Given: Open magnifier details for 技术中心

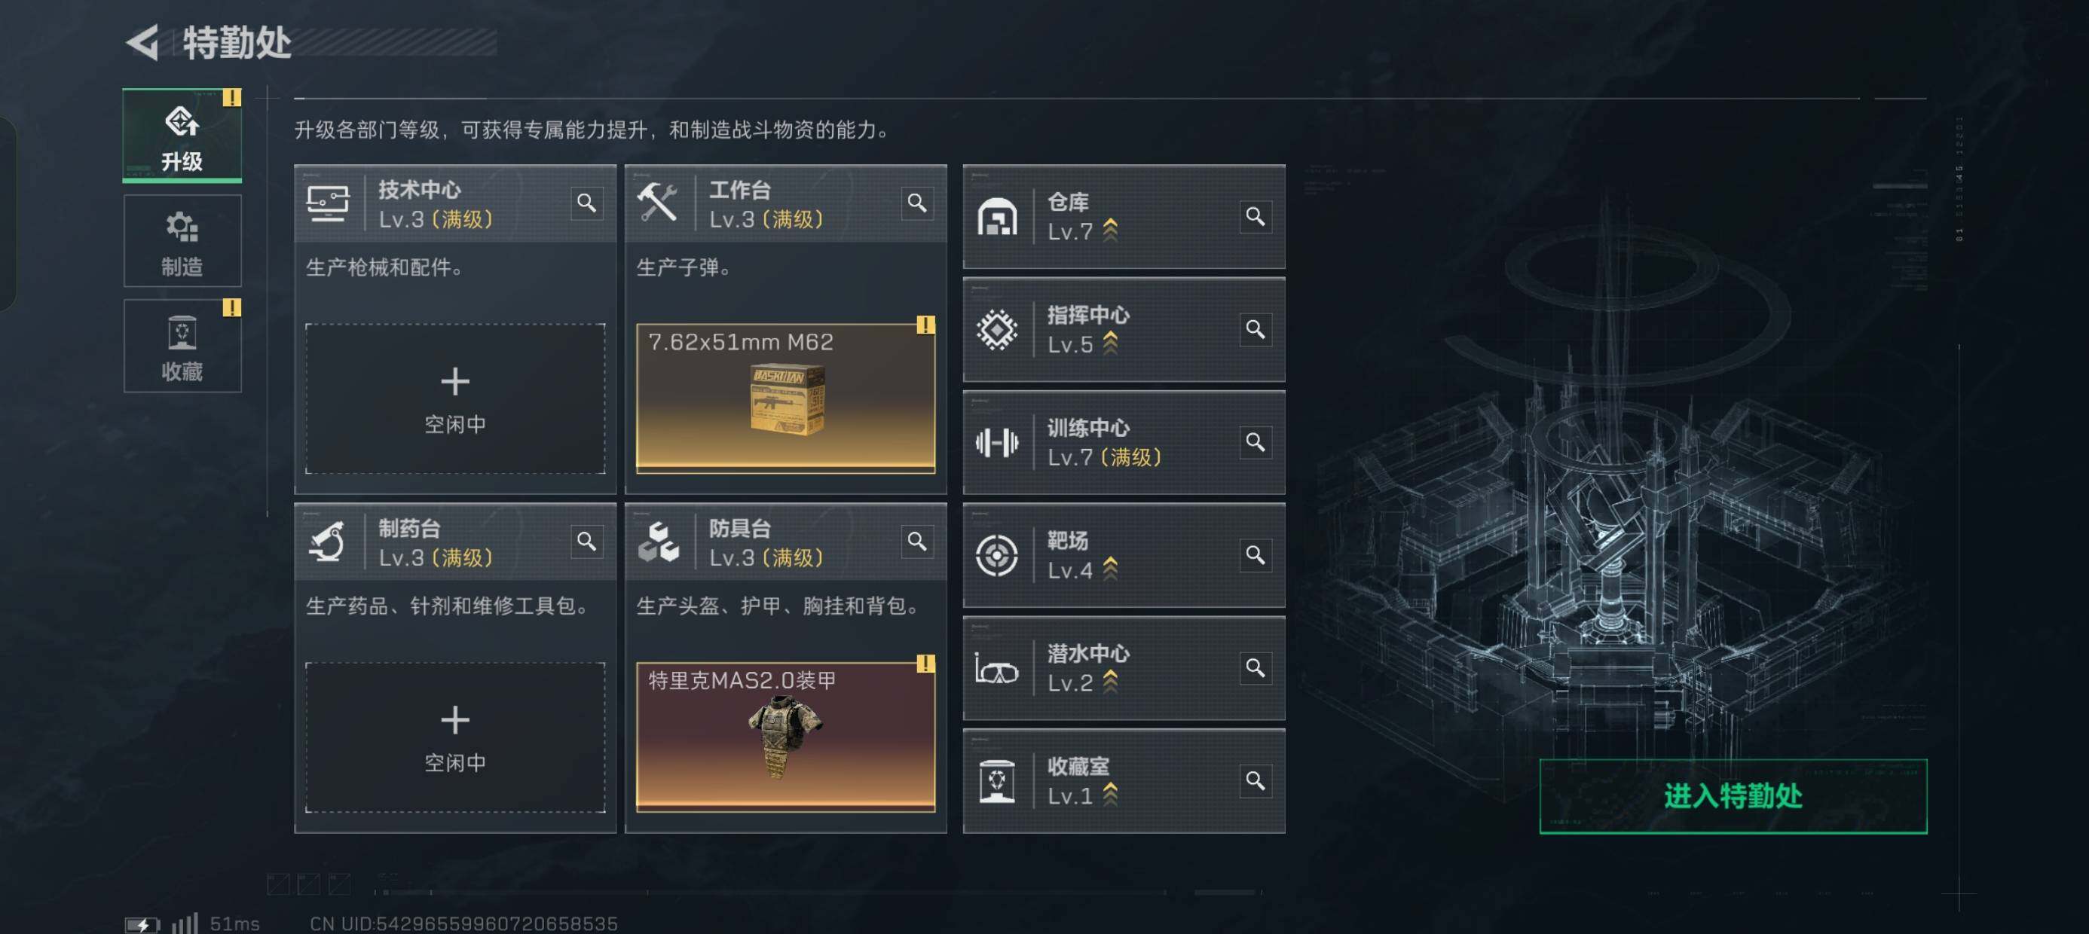Looking at the screenshot, I should click(586, 203).
